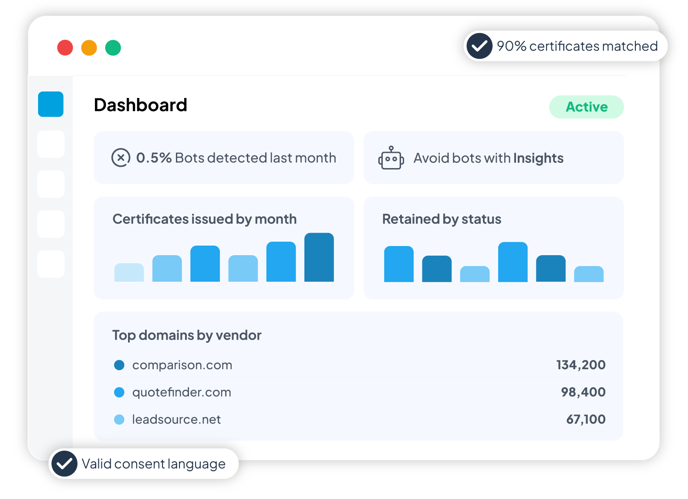Click the Dashboard heading
This screenshot has width=688, height=499.
[x=141, y=105]
